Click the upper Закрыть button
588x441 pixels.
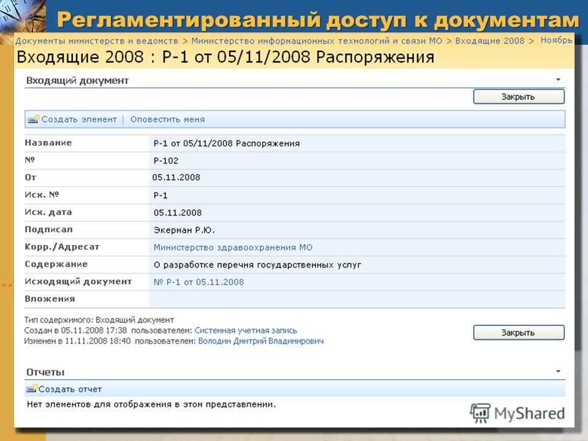tap(519, 96)
